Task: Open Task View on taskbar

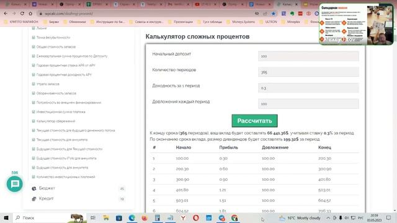Action: coord(93,217)
